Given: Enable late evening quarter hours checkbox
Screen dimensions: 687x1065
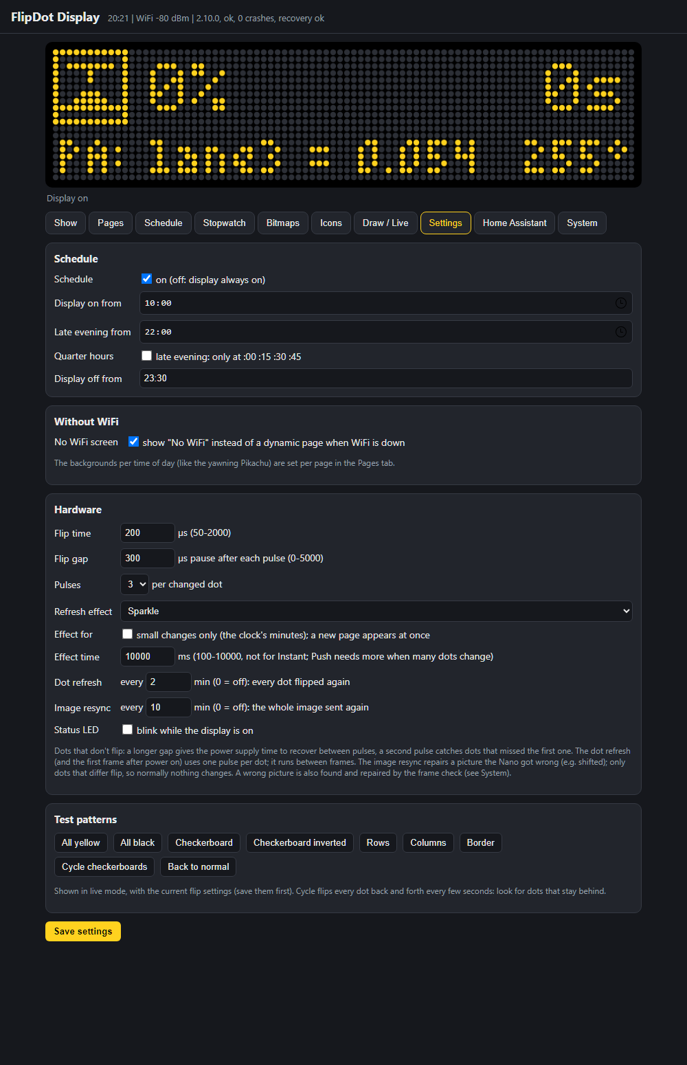Looking at the screenshot, I should pos(146,356).
